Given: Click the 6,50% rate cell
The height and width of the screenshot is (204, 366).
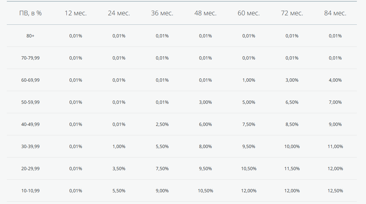Looking at the screenshot, I should coord(292,102).
